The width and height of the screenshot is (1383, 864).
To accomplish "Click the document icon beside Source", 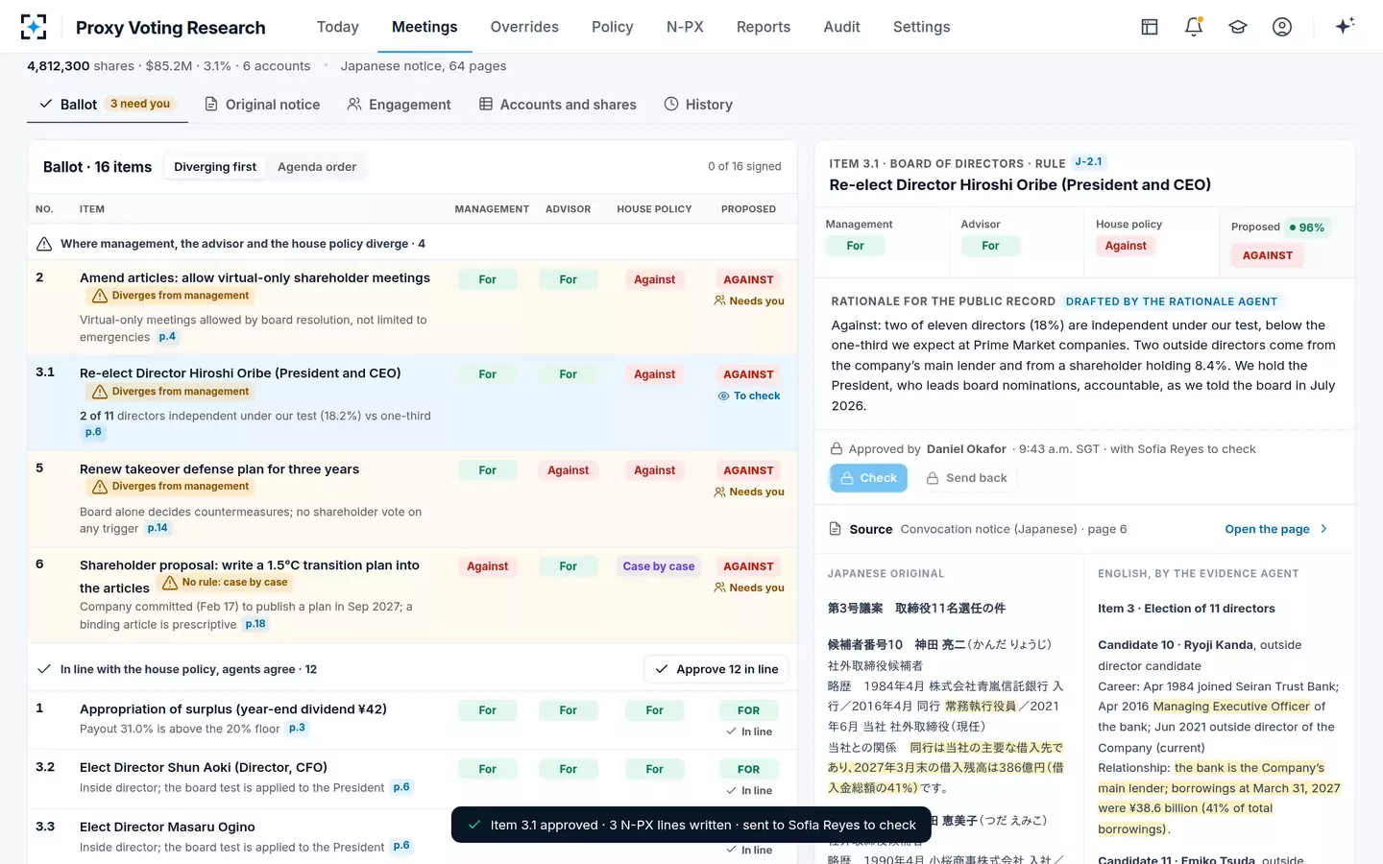I will click(x=836, y=529).
